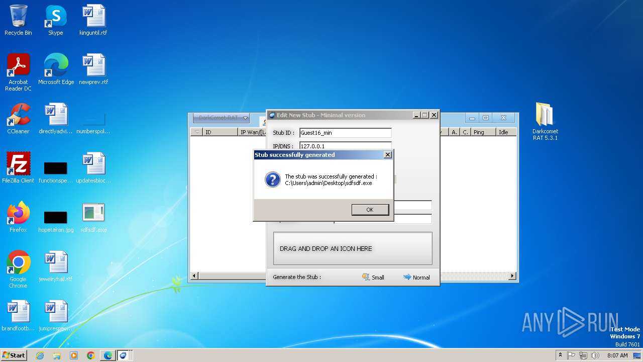Open File Explorer from the taskbar

point(57,355)
